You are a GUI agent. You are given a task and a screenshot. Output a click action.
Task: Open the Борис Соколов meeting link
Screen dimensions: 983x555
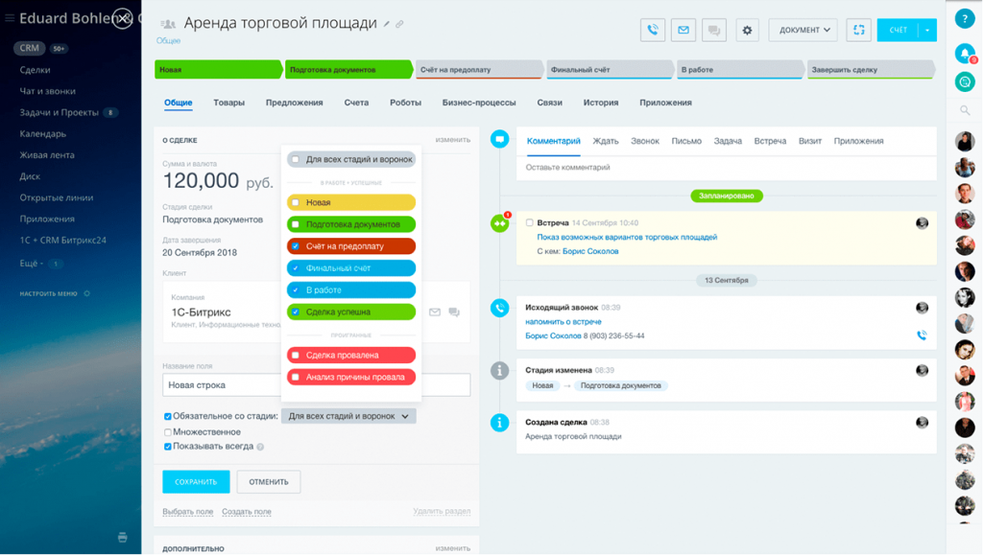pos(590,251)
